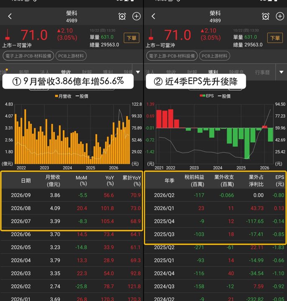This screenshot has width=287, height=301.
Task: Tap the first red bar in the EPS chart
Action: tap(159, 119)
